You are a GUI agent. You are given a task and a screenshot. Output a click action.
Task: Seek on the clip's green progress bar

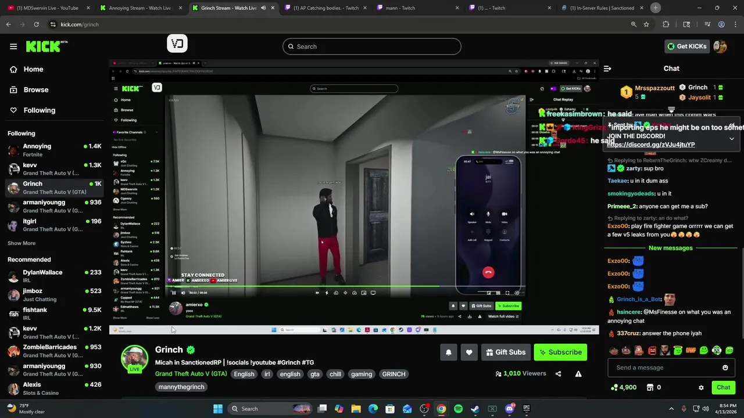click(346, 286)
